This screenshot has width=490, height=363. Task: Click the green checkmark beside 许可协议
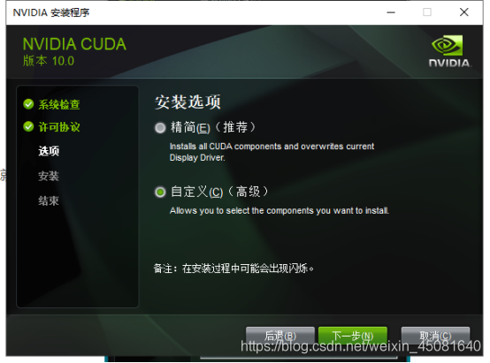[x=28, y=126]
